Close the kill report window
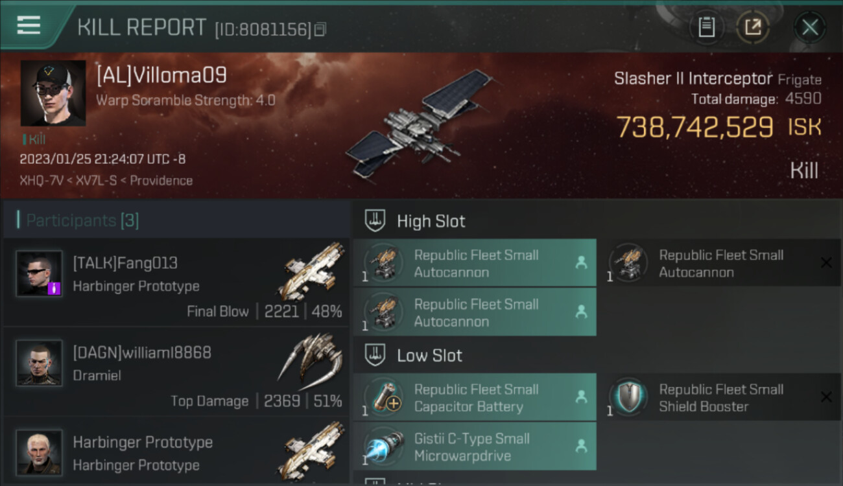Image resolution: width=843 pixels, height=486 pixels. click(809, 27)
